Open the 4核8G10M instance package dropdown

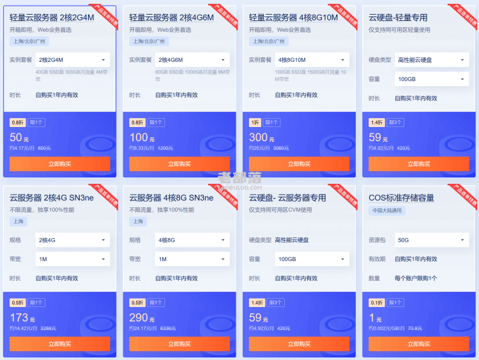tap(312, 60)
